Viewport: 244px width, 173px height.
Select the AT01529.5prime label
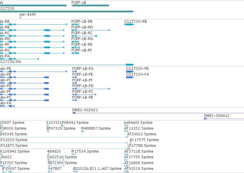tap(139, 169)
